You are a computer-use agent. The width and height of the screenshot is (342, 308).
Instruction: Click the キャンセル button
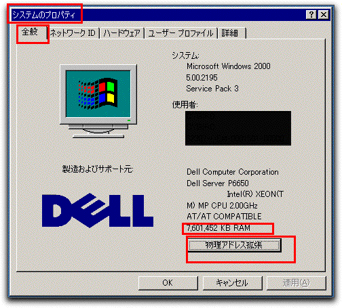point(232,283)
